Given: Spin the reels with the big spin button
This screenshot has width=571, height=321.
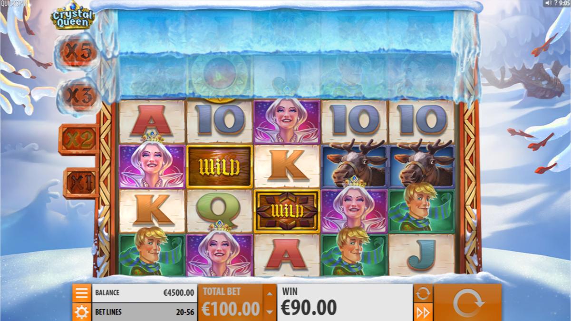Looking at the screenshot, I should [x=467, y=302].
